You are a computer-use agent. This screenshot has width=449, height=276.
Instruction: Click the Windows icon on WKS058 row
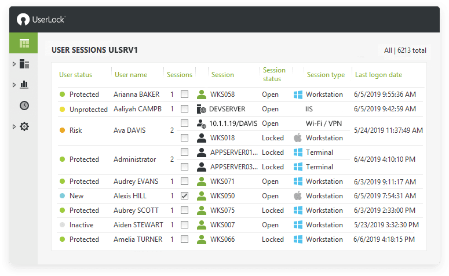point(298,95)
